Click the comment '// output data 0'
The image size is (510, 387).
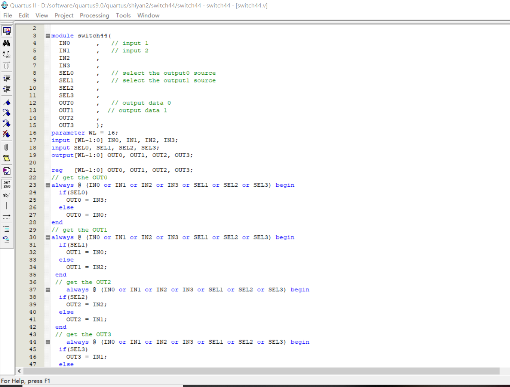141,103
